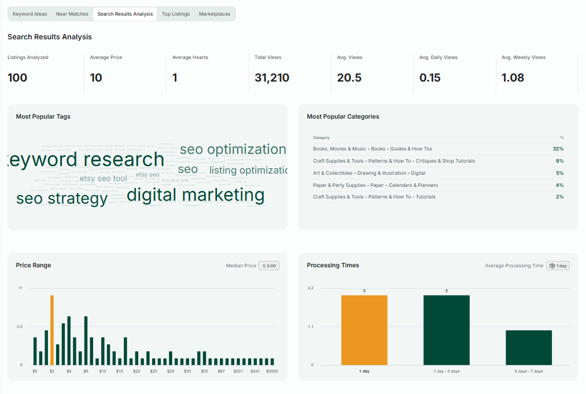Click the 1 day - 3 days bar

pos(447,330)
